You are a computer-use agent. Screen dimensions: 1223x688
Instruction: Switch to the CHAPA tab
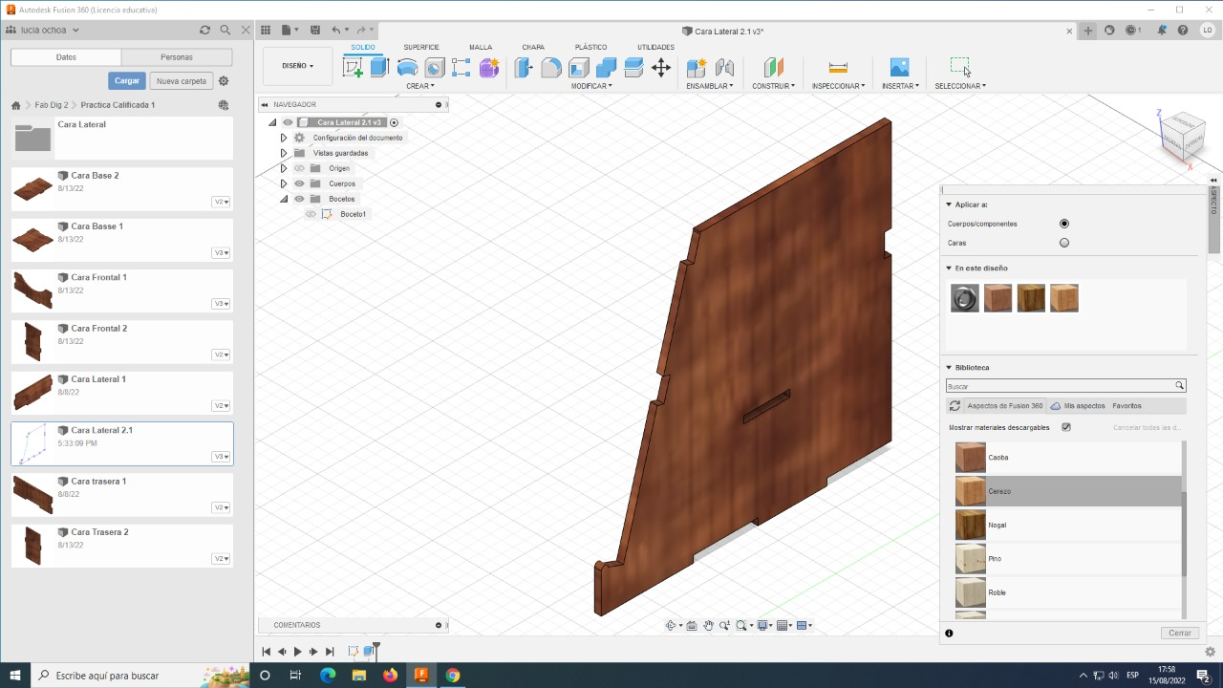point(533,47)
